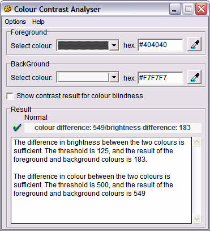210x231 pixels.
Task: Click the disabled maximize window button
Action: (188, 9)
